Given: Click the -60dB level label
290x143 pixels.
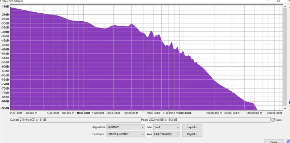Looking at the screenshot, I should pyautogui.click(x=5, y=66).
